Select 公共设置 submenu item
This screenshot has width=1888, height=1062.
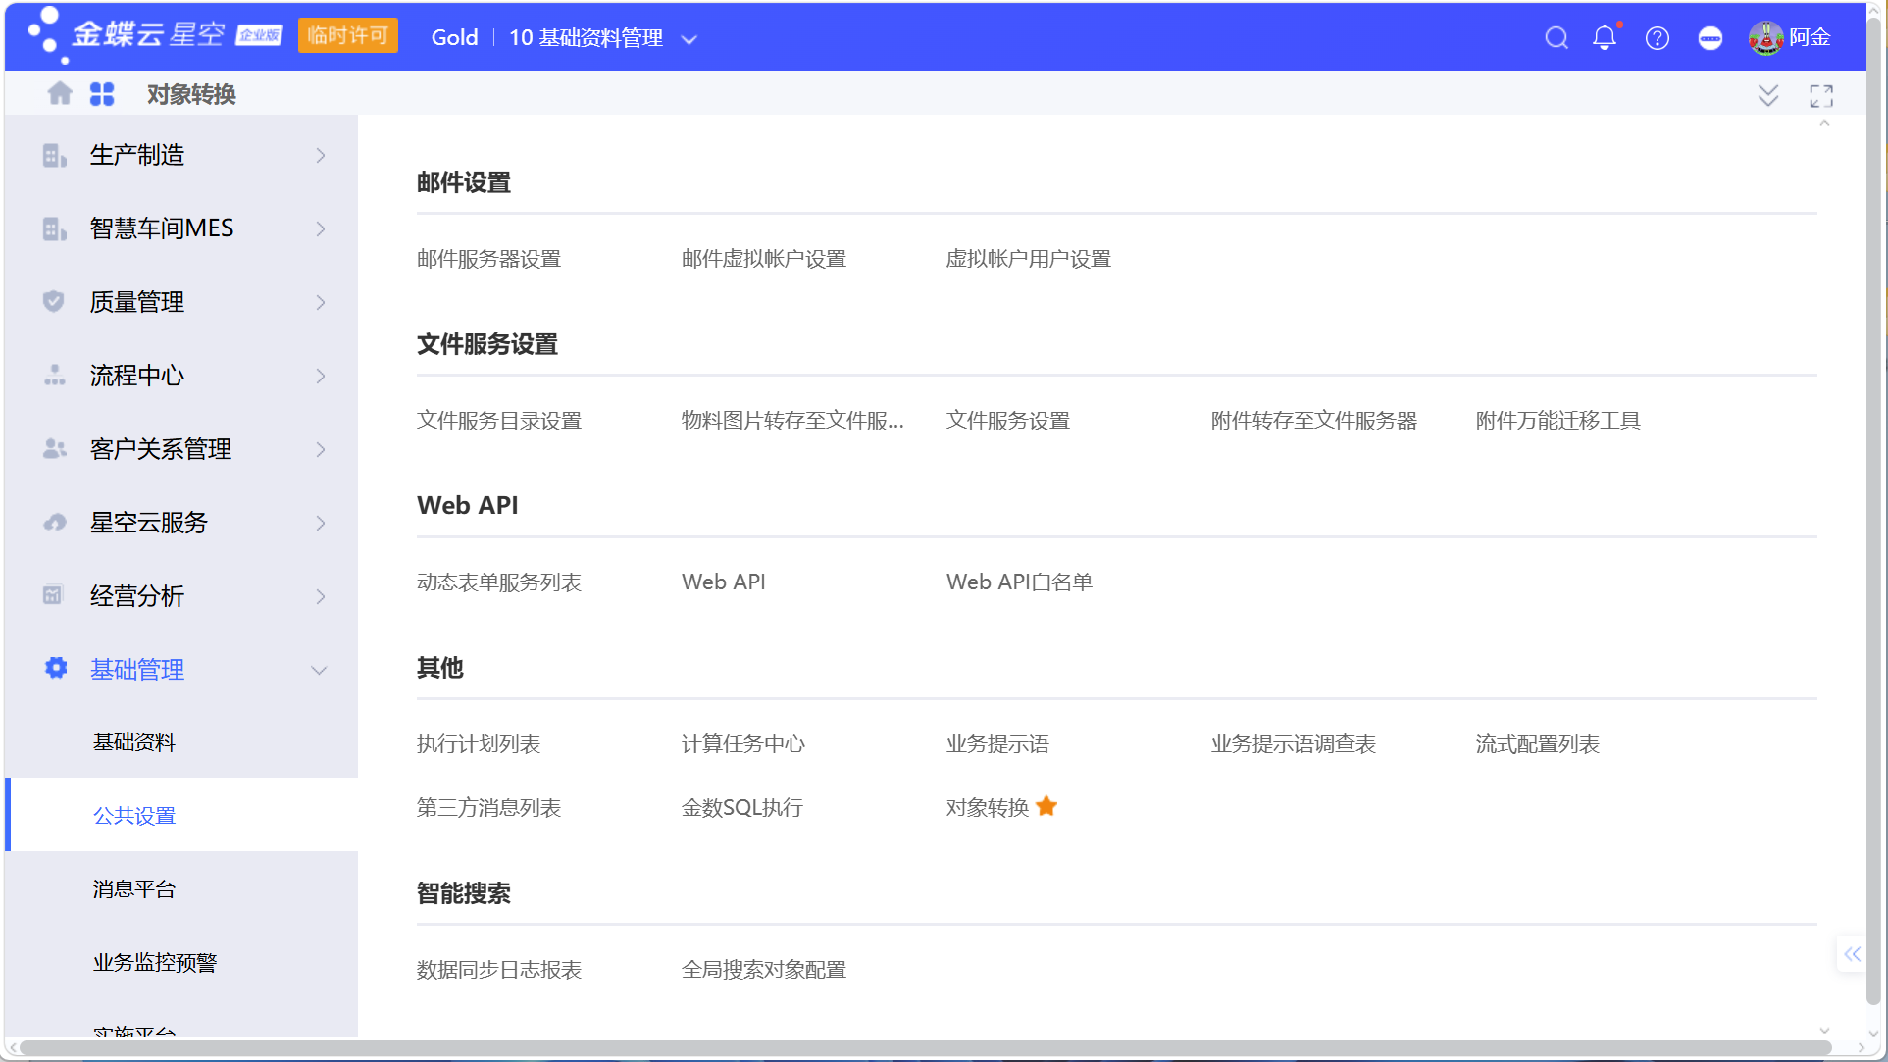(x=134, y=816)
